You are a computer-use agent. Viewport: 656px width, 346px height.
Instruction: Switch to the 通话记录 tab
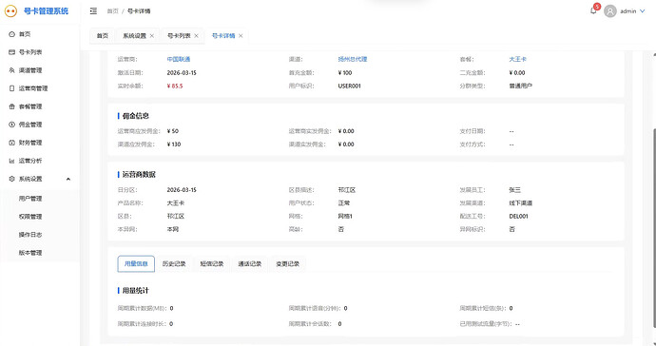(250, 264)
